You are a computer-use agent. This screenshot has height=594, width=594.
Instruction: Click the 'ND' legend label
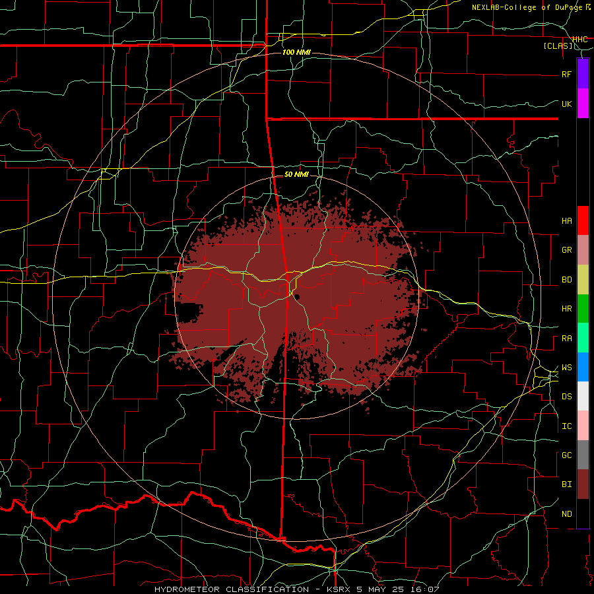[x=566, y=514]
